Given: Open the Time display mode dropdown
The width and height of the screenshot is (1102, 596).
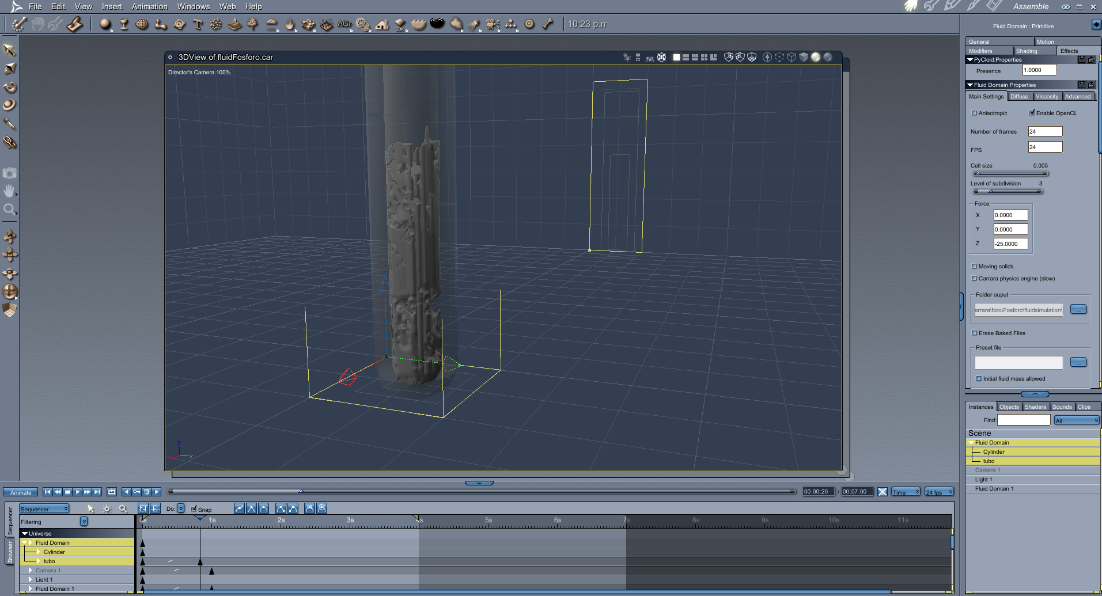Looking at the screenshot, I should [906, 492].
